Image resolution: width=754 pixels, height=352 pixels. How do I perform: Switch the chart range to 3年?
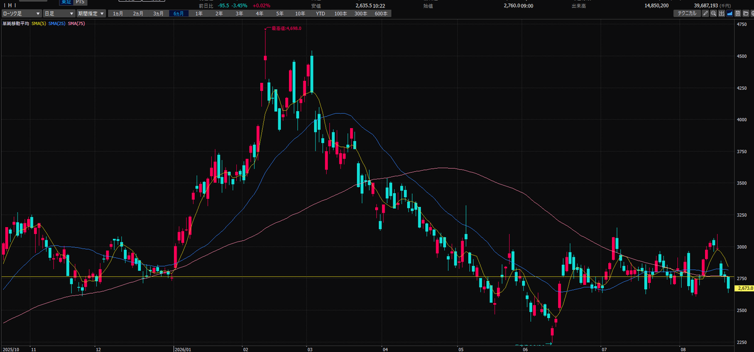[239, 13]
